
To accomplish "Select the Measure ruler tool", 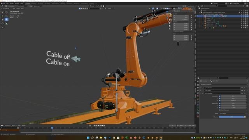I will point(6,23).
